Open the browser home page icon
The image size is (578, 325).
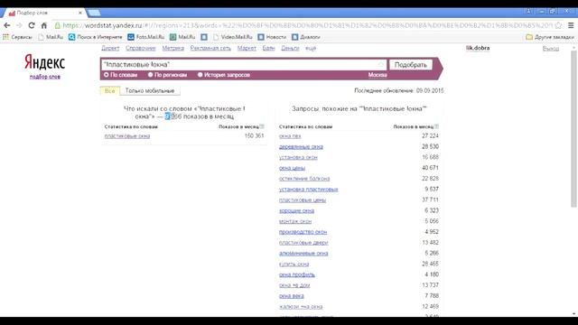(x=44, y=25)
